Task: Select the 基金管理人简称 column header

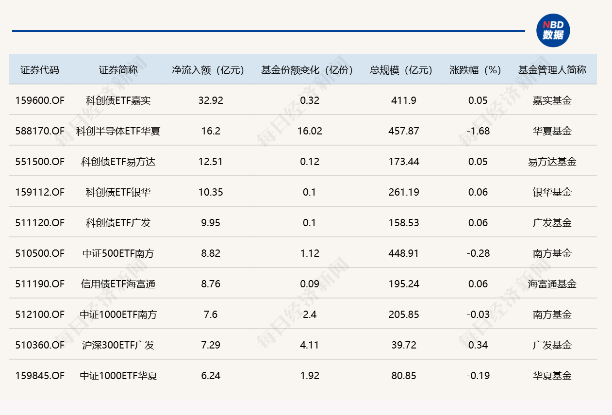Action: 552,70
